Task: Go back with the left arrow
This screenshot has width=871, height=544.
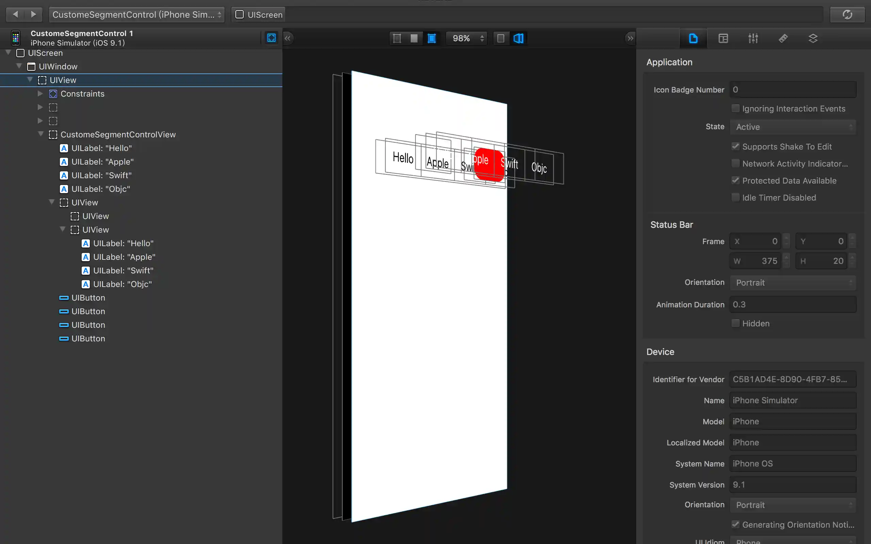Action: [15, 14]
